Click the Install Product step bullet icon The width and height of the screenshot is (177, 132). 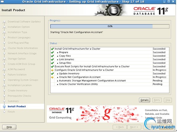[x=4, y=106]
